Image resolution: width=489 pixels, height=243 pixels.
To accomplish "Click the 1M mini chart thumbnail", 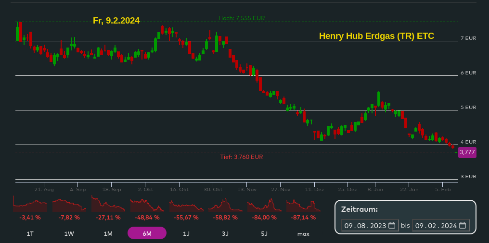I will pos(108,204).
